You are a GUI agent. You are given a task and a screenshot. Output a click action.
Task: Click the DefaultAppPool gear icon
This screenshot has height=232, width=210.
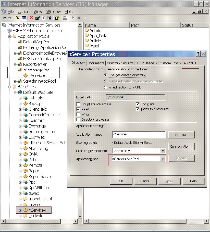20,42
